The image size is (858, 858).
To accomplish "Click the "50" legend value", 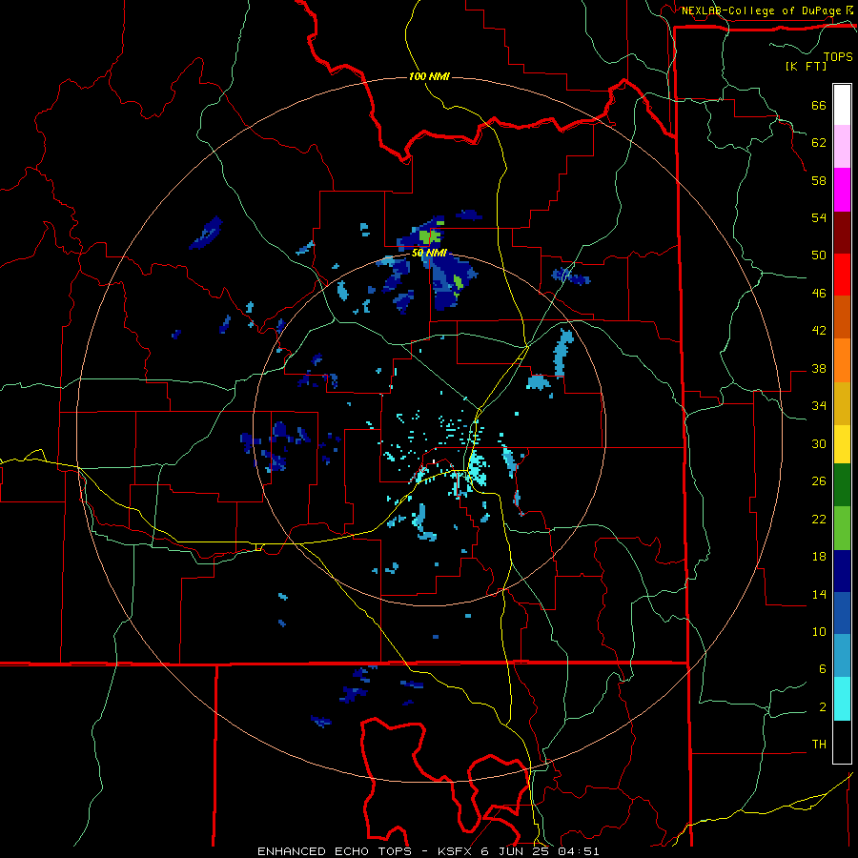I will pyautogui.click(x=819, y=255).
